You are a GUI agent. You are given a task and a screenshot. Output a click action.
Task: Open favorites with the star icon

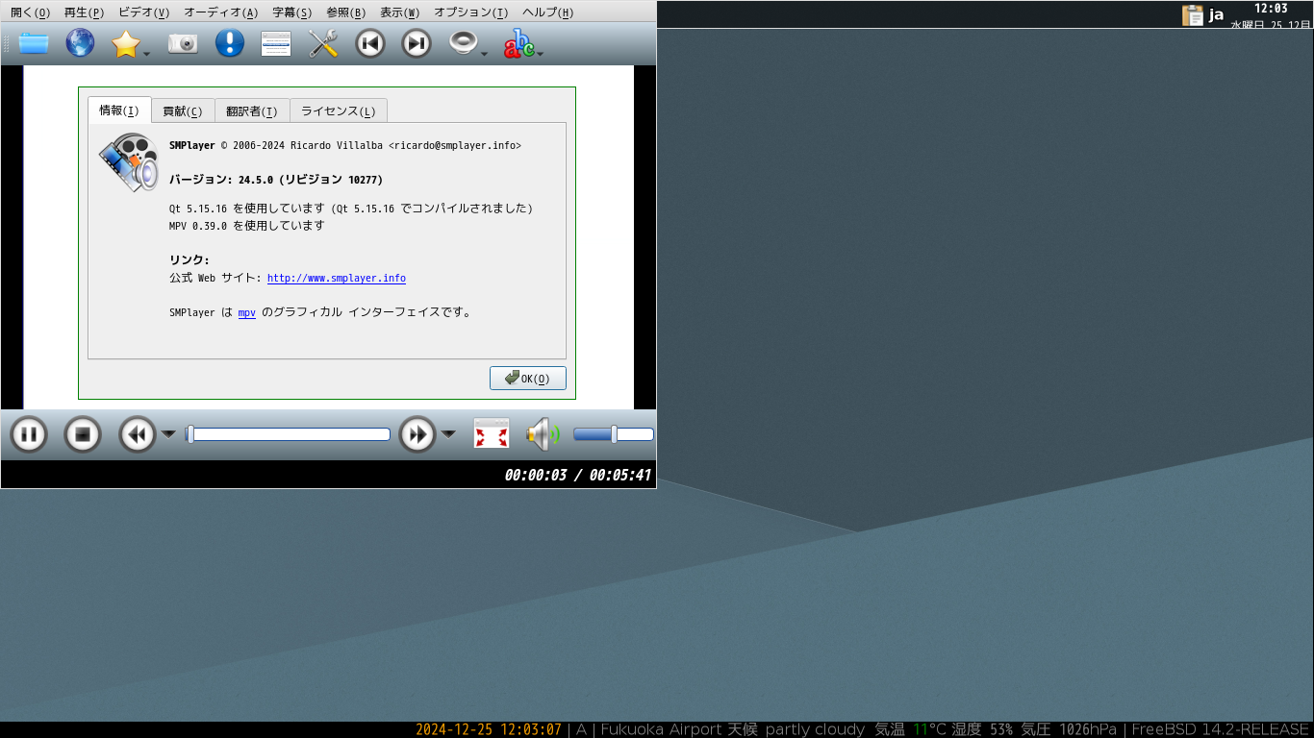[126, 43]
